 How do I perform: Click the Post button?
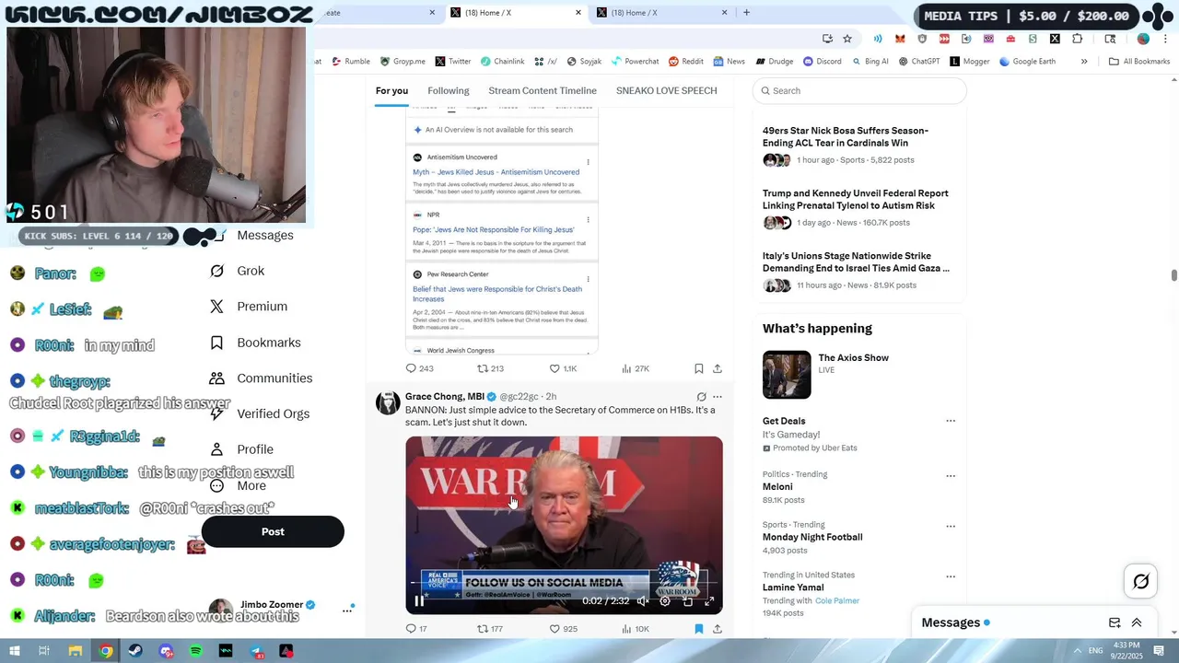[x=273, y=531]
